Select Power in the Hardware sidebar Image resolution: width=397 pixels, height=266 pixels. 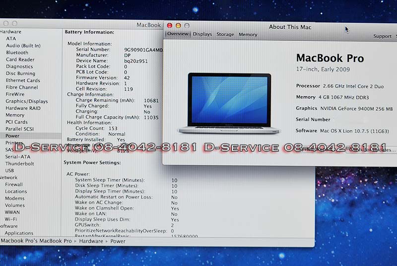click(x=12, y=136)
